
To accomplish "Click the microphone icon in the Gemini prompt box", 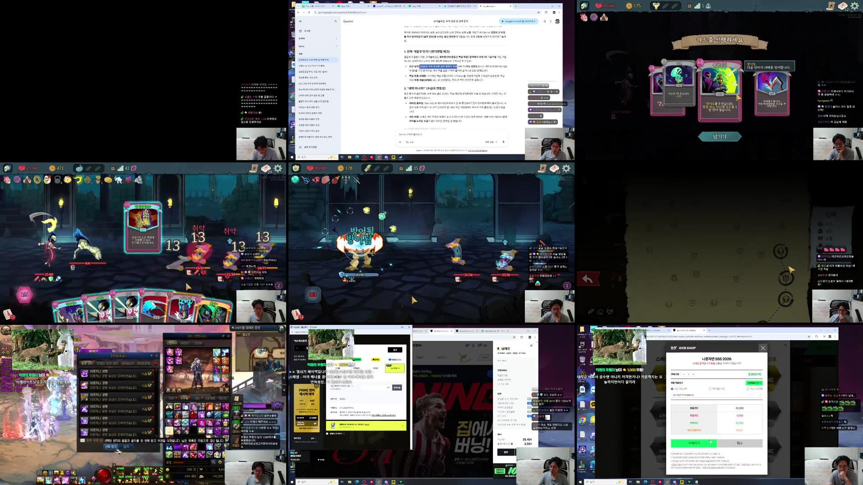I will click(x=503, y=142).
